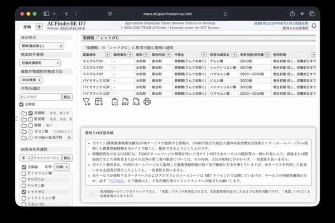Check the サビダニ類 checkbox
Screen dimensions: 335x223
pos(23,186)
